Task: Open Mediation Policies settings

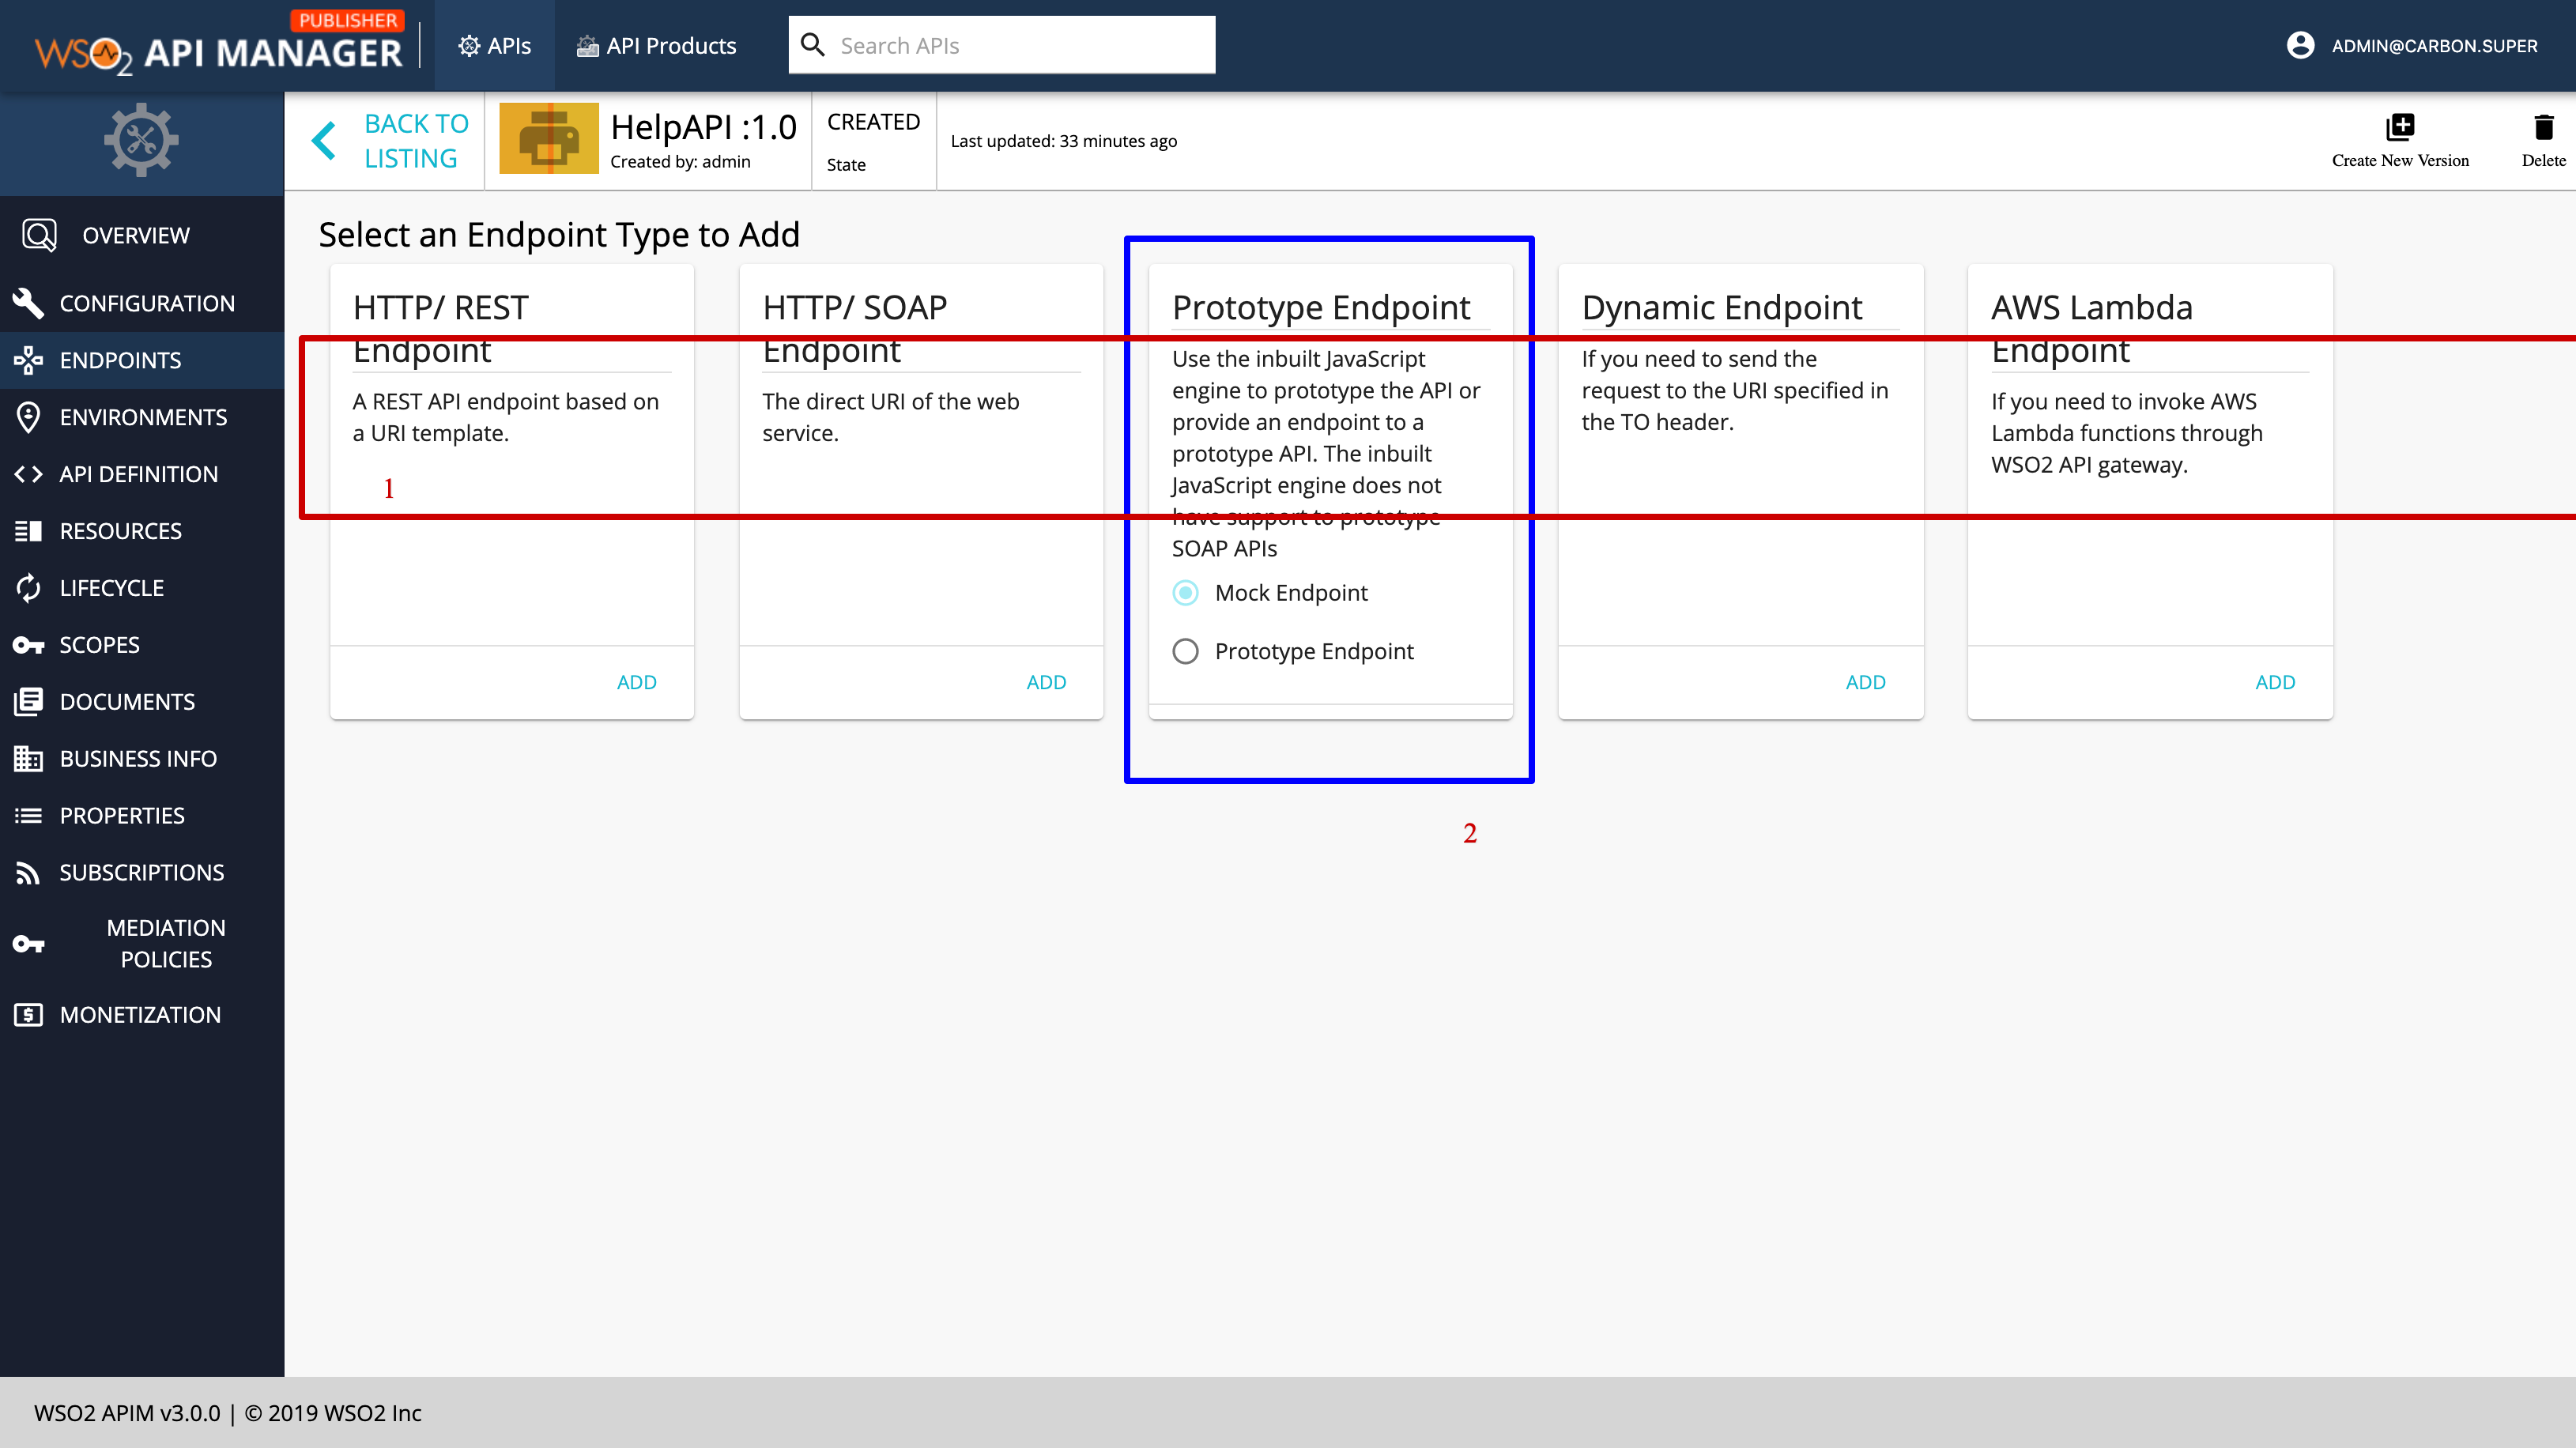Action: [166, 942]
